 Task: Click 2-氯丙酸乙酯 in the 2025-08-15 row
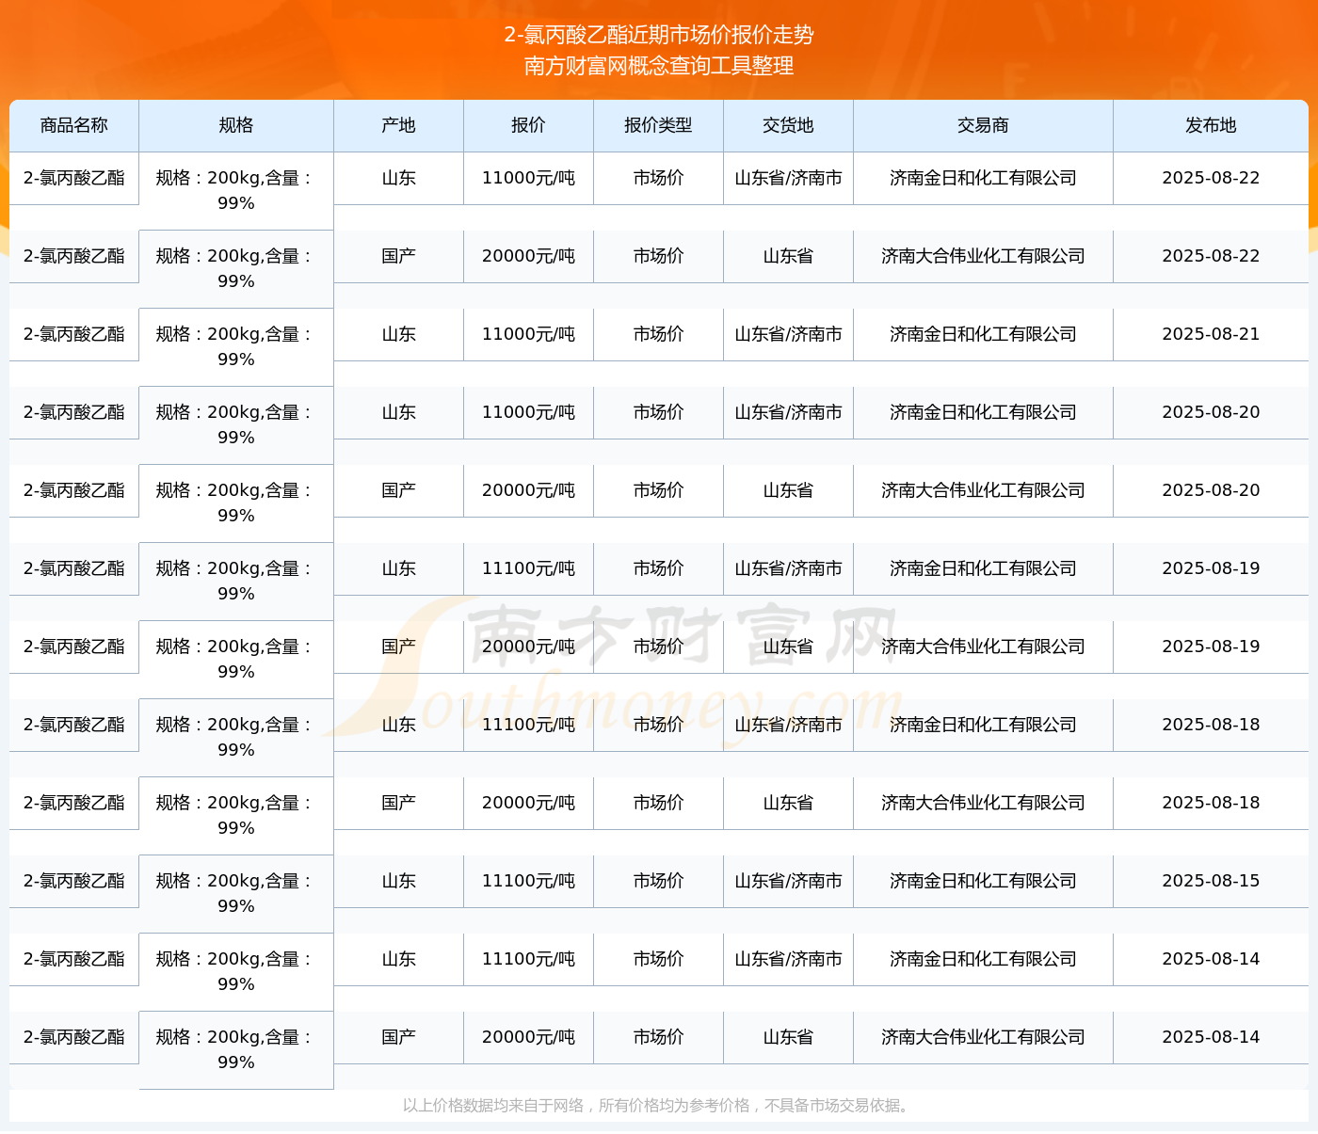74,881
